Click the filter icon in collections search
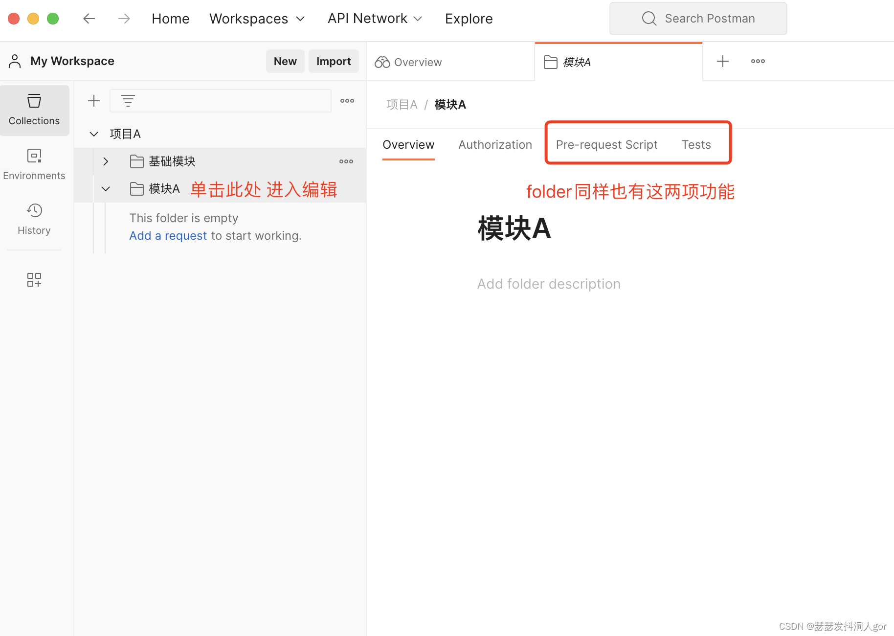This screenshot has width=894, height=636. [x=128, y=101]
